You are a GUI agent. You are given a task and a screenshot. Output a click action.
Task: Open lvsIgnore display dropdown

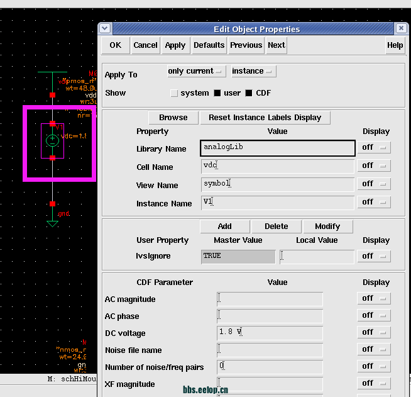tap(374, 256)
